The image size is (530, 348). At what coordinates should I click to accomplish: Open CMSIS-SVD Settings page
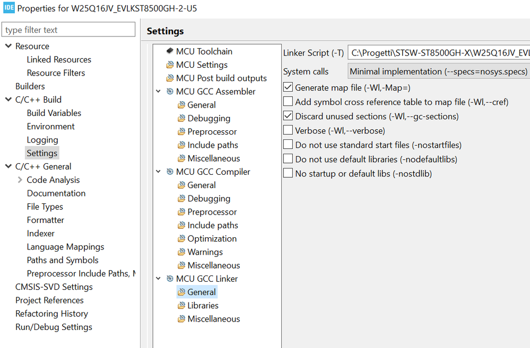54,287
